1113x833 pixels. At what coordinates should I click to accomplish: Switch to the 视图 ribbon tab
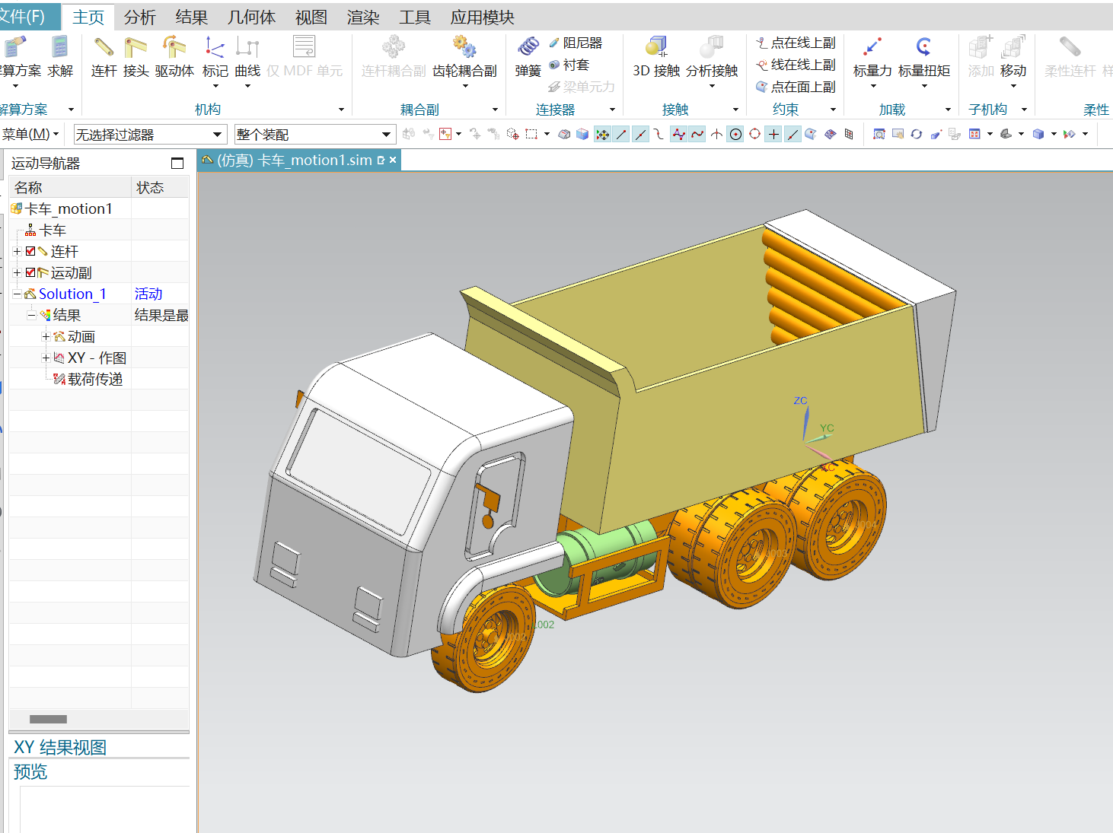[x=311, y=17]
